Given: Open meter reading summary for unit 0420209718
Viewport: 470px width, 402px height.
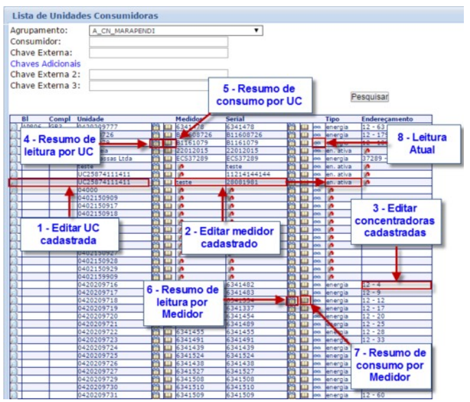Looking at the screenshot, I should pos(292,300).
